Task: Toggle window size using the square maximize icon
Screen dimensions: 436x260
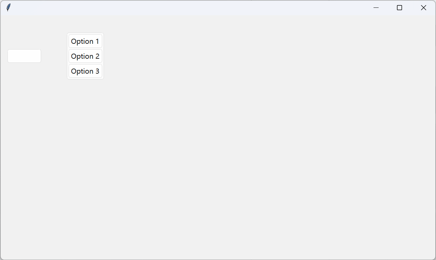Action: 399,7
